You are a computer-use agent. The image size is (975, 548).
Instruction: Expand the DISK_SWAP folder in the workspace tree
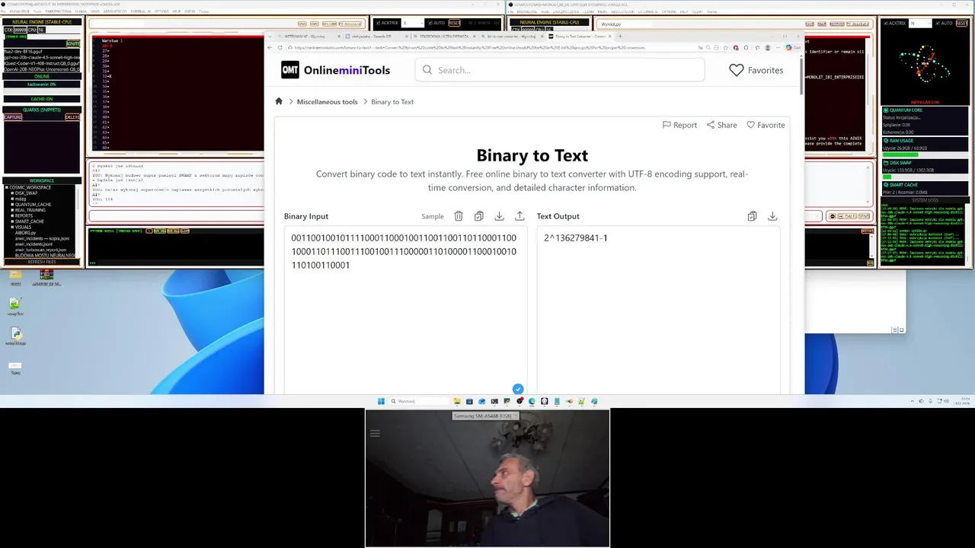[12, 193]
